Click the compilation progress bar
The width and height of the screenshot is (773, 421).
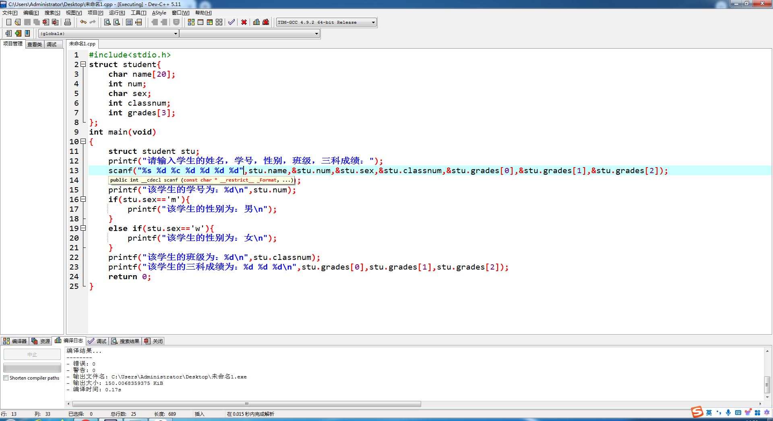(32, 368)
